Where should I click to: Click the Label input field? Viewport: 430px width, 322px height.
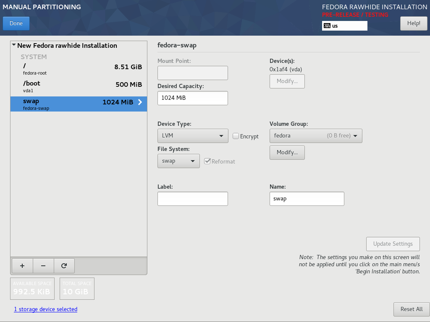tap(193, 199)
